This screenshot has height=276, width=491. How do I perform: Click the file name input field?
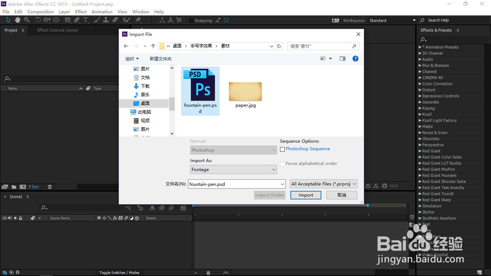point(234,184)
